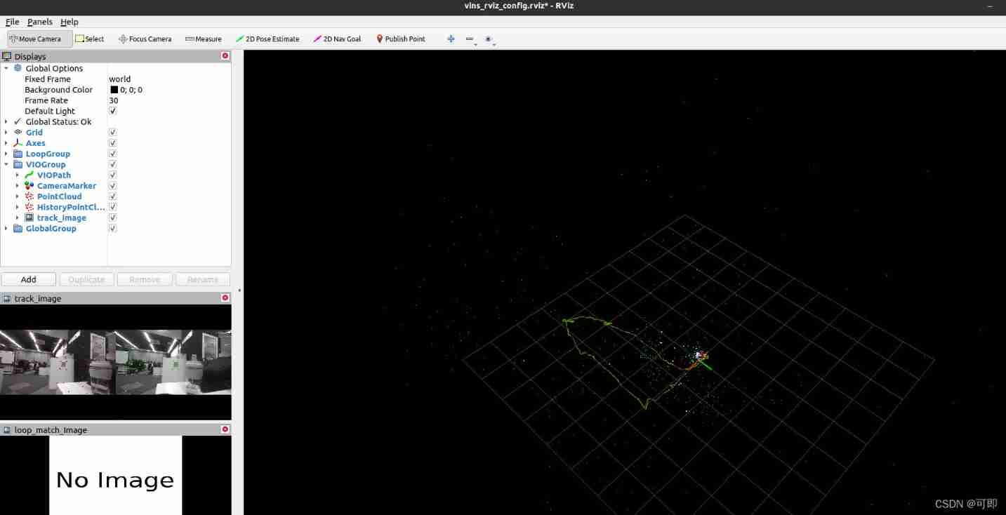
Task: Open the File menu
Action: (x=11, y=22)
